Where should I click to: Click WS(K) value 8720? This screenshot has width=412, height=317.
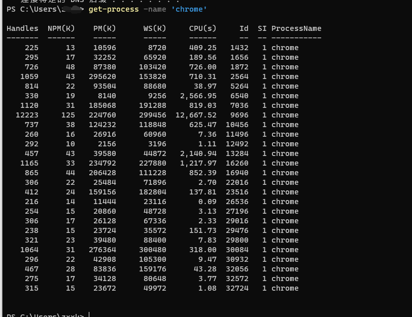coord(157,48)
